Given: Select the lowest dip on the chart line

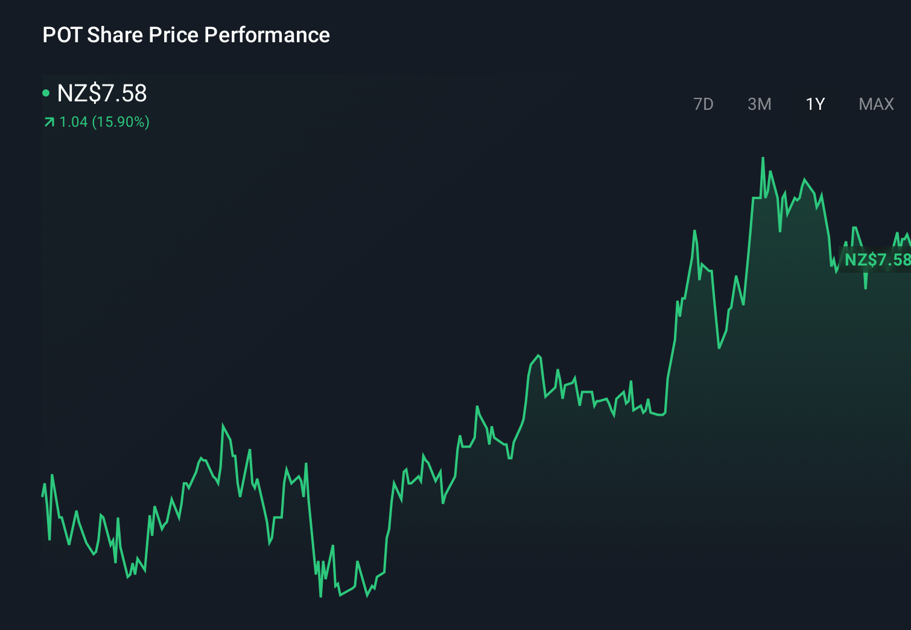Looking at the screenshot, I should point(320,596).
